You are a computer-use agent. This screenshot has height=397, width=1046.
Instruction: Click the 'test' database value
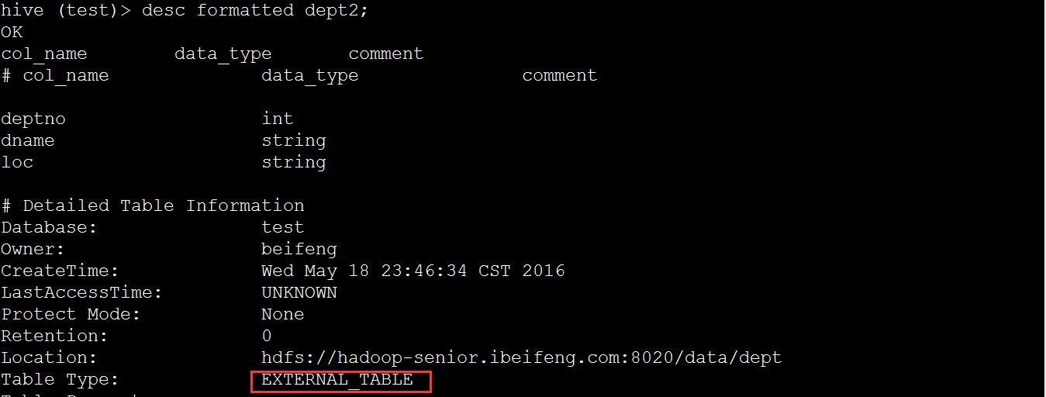[283, 227]
